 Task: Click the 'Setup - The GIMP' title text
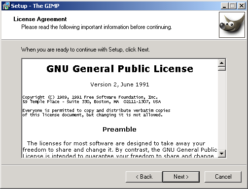point(35,6)
